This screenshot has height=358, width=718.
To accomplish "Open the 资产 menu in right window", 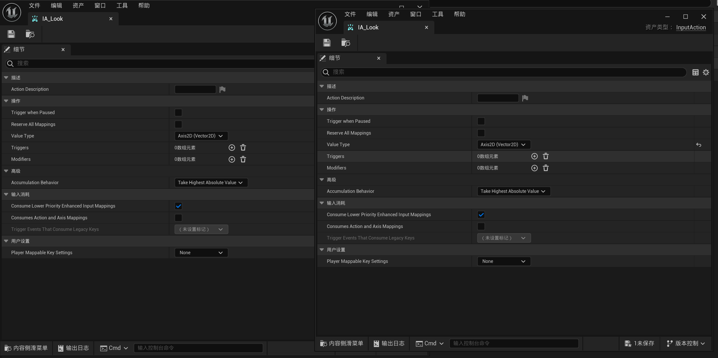I will (394, 14).
